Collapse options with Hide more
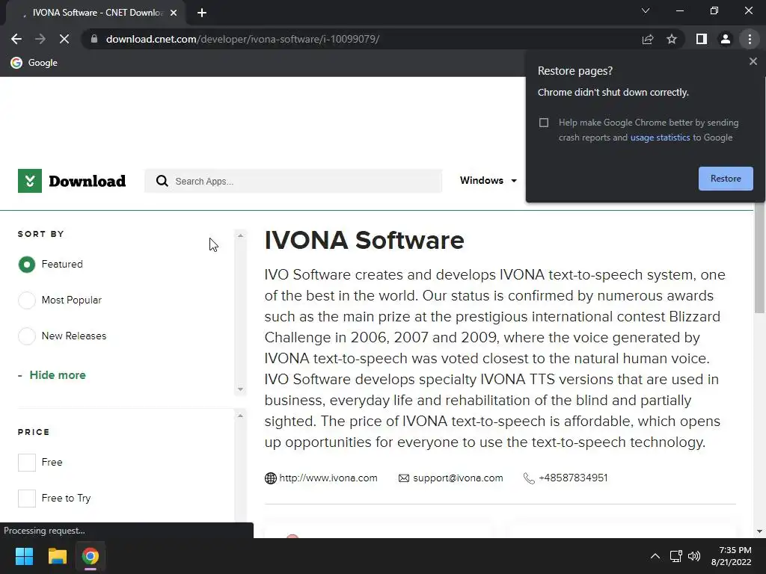The height and width of the screenshot is (574, 766). (x=57, y=375)
